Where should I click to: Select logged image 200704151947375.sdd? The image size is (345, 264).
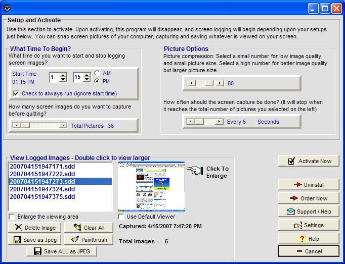point(60,196)
